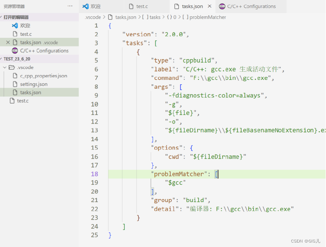Open 欢迎 in open editors list
Image resolution: width=326 pixels, height=247 pixels.
tap(39, 26)
